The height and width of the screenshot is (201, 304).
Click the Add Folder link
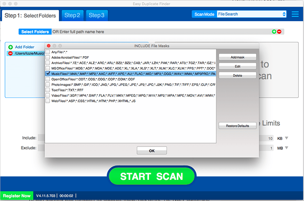(25, 47)
